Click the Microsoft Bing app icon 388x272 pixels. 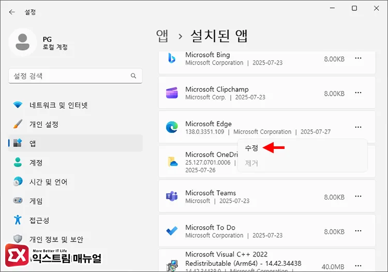tap(172, 58)
